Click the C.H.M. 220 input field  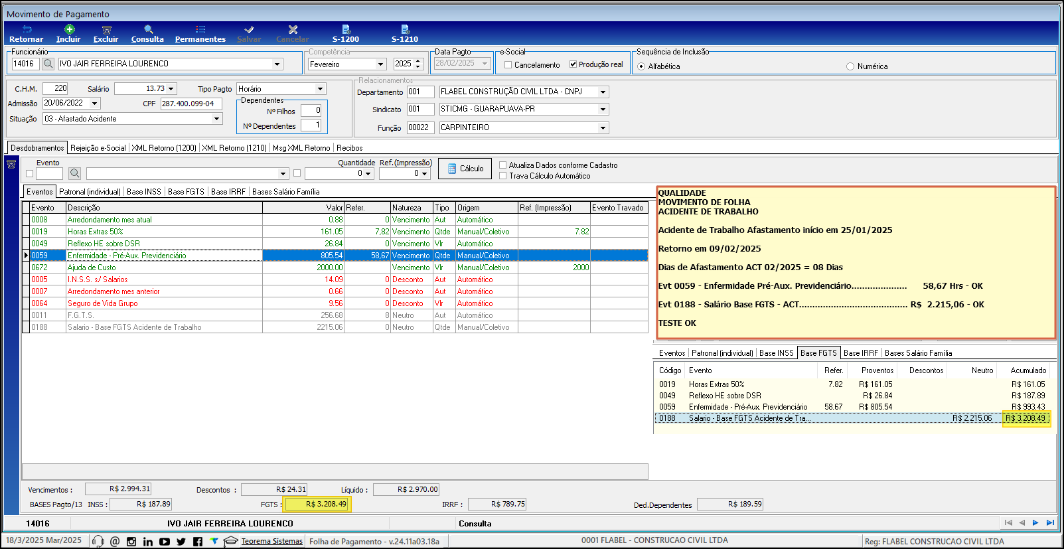point(55,88)
